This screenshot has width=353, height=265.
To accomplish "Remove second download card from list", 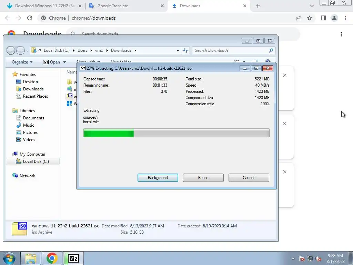I will click(x=284, y=124).
